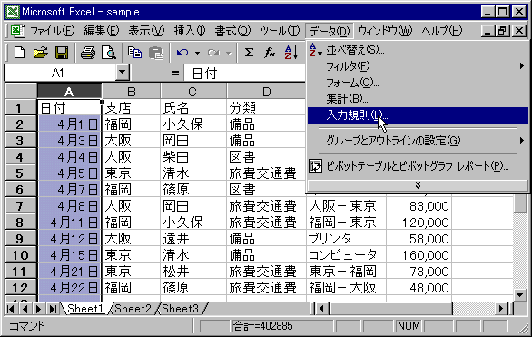Click horizontal scrollbar left arrow
The width and height of the screenshot is (532, 337).
coord(321,309)
